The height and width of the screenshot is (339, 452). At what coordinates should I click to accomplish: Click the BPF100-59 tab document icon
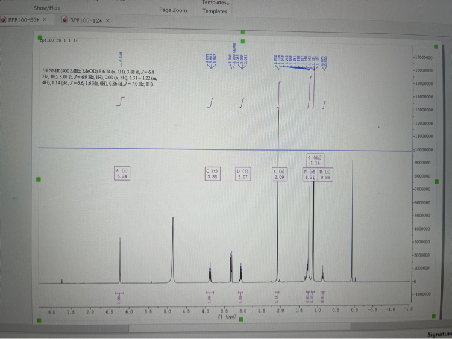tap(4, 20)
